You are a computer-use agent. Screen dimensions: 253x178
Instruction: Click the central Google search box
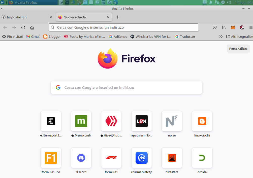pyautogui.click(x=126, y=87)
